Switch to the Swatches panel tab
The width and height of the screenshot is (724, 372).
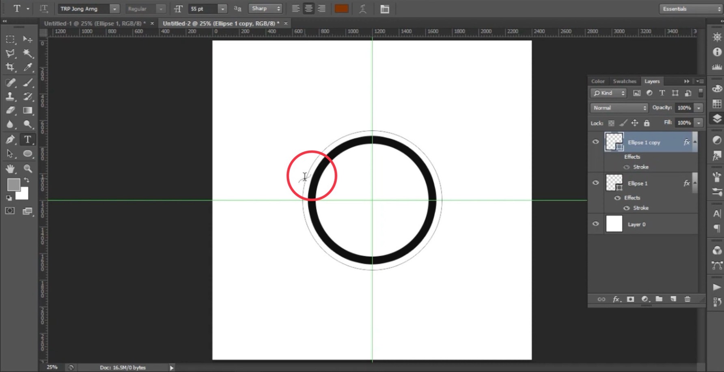(624, 81)
